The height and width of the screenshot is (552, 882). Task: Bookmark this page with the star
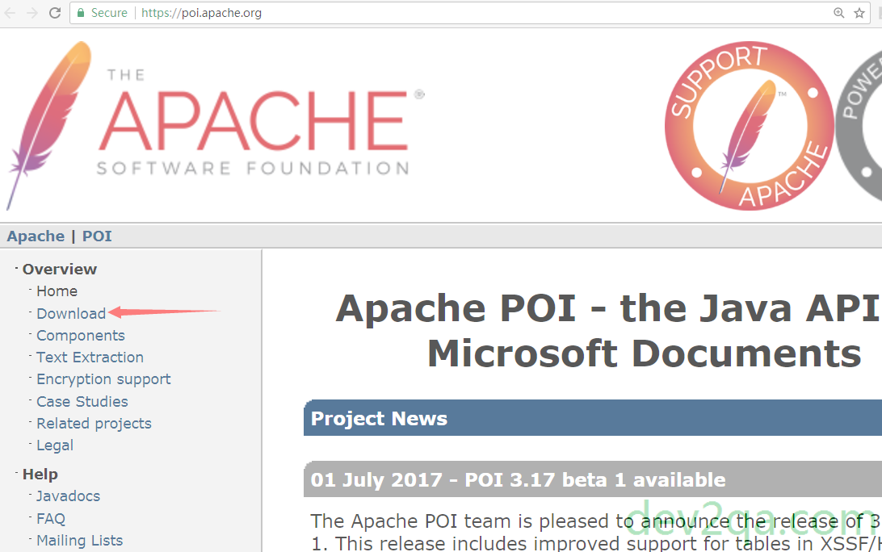pyautogui.click(x=859, y=13)
